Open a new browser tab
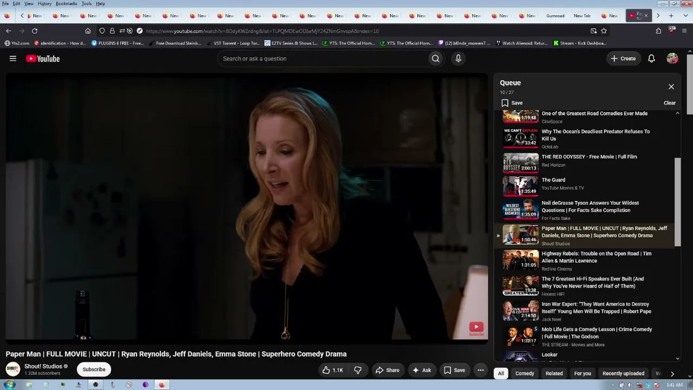This screenshot has width=693, height=390. (x=671, y=16)
